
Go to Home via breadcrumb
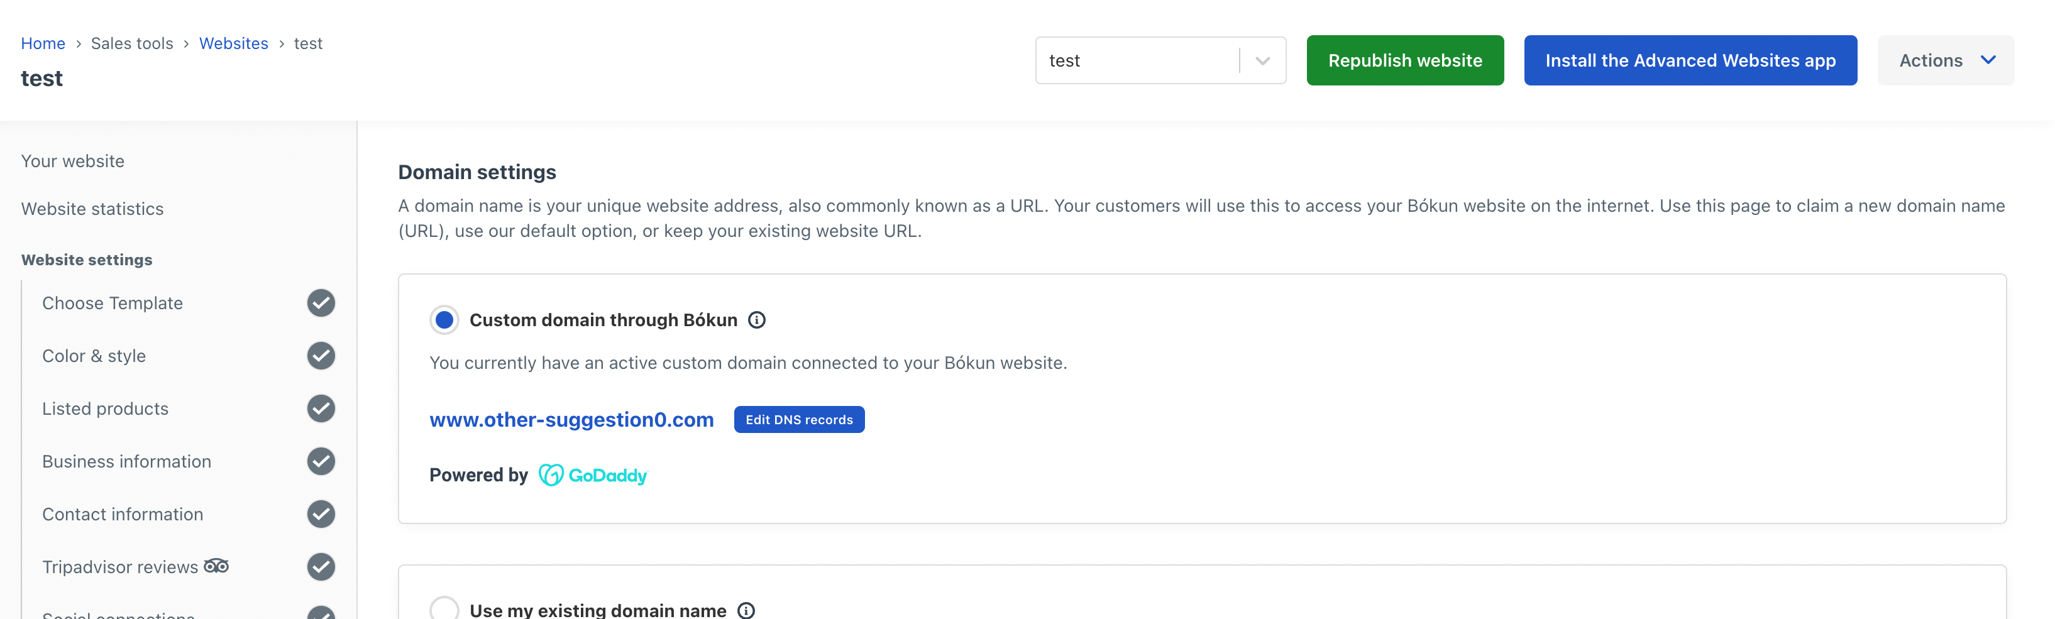(x=43, y=43)
